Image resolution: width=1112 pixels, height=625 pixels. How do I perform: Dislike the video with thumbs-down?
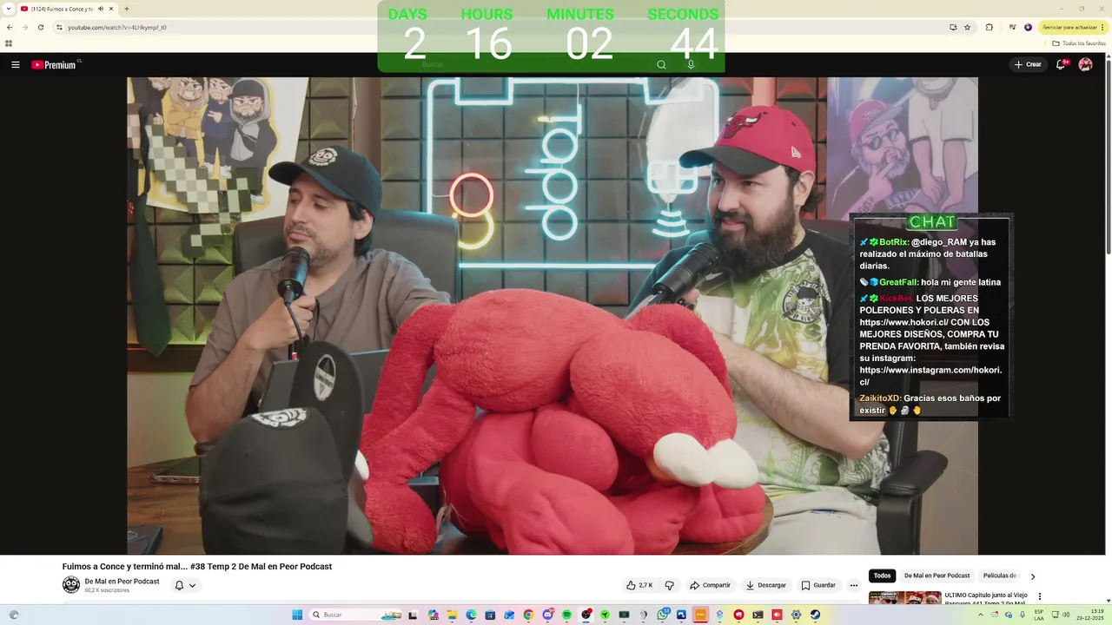point(669,585)
